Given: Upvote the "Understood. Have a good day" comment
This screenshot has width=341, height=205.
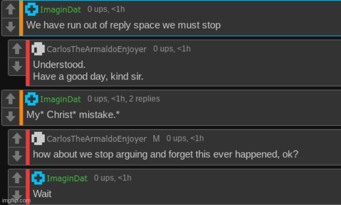Looking at the screenshot, I should tap(17, 49).
